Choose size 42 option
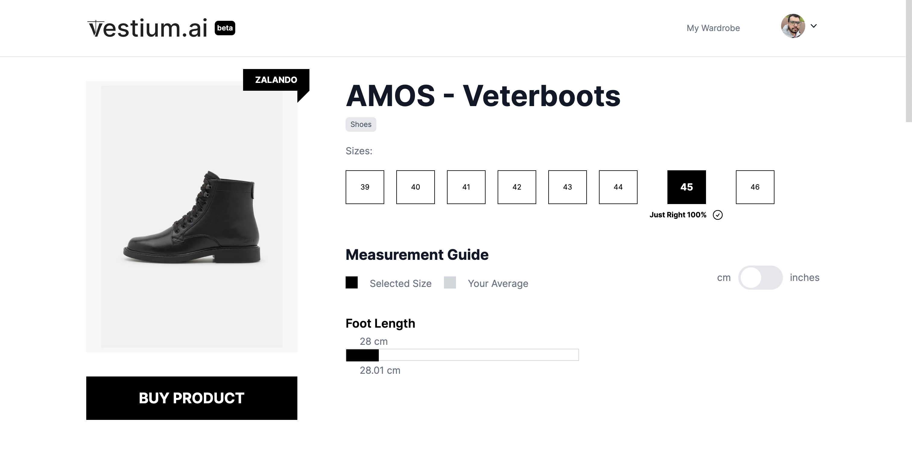The image size is (912, 466). pyautogui.click(x=517, y=187)
